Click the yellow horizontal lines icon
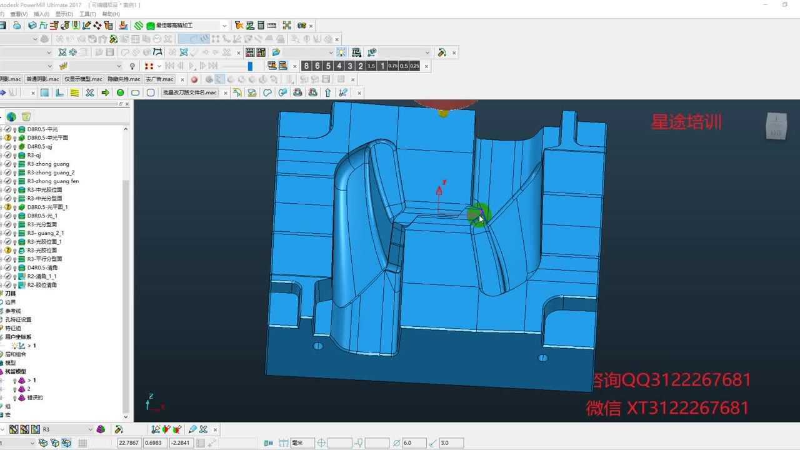Viewport: 800px width, 450px height. point(74,92)
